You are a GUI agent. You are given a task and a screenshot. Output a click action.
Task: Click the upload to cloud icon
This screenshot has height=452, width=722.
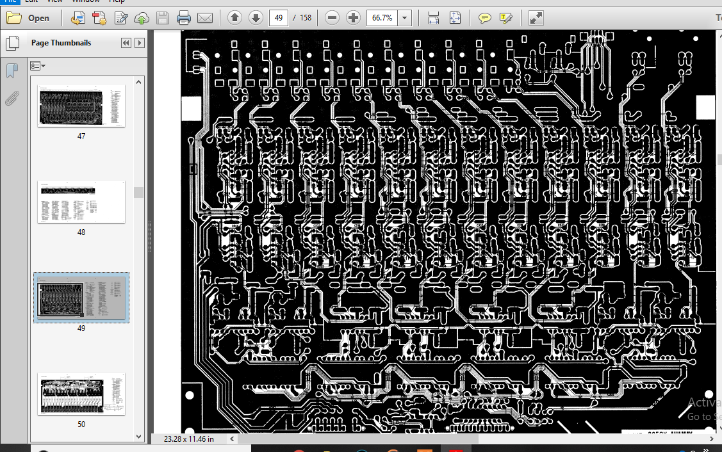[x=142, y=19]
